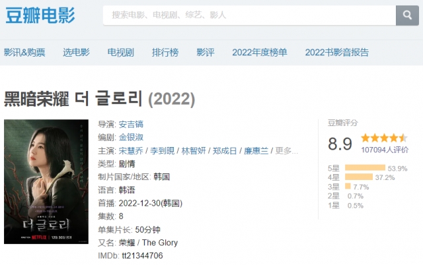Select the 53.9% five-star percentage
The height and width of the screenshot is (265, 423).
(x=397, y=169)
